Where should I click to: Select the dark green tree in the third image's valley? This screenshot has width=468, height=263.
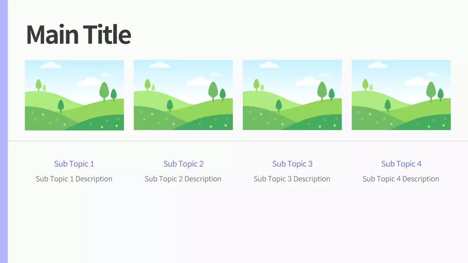point(279,106)
